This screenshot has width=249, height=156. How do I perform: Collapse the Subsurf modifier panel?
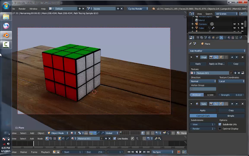(x=191, y=104)
